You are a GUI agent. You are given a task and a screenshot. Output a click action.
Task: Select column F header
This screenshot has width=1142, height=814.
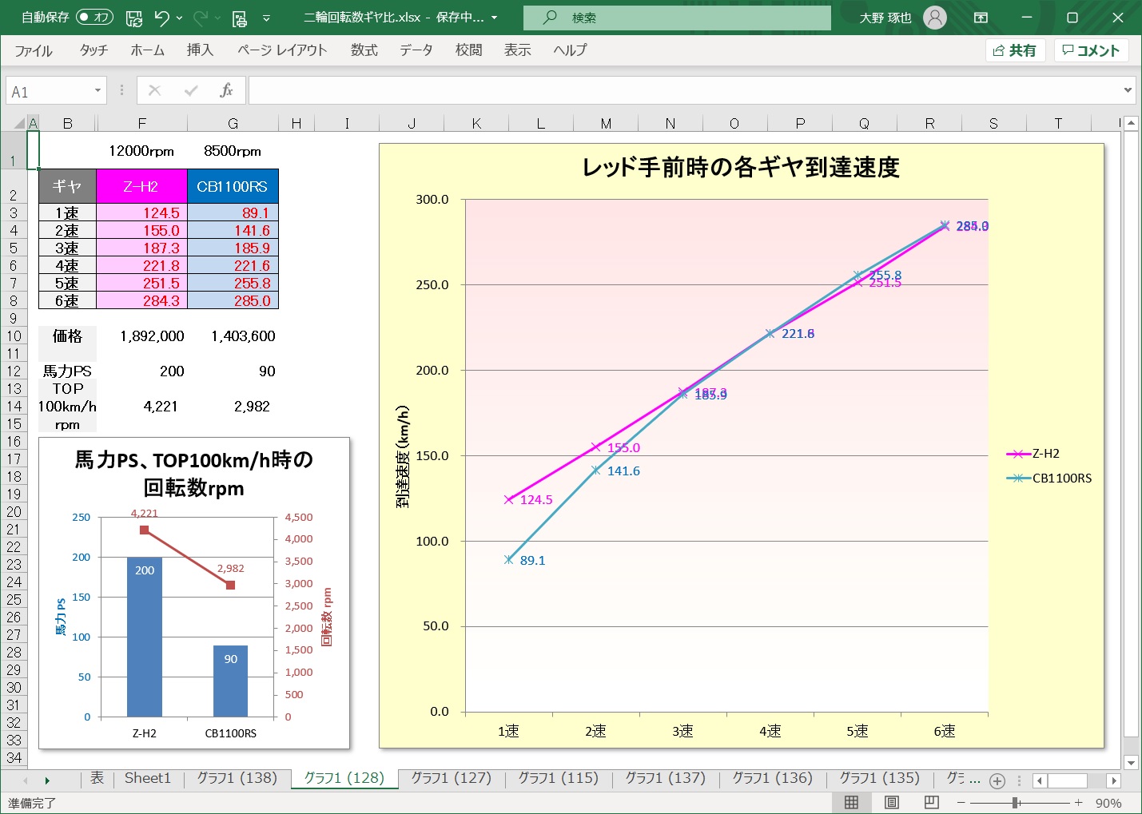pos(142,123)
